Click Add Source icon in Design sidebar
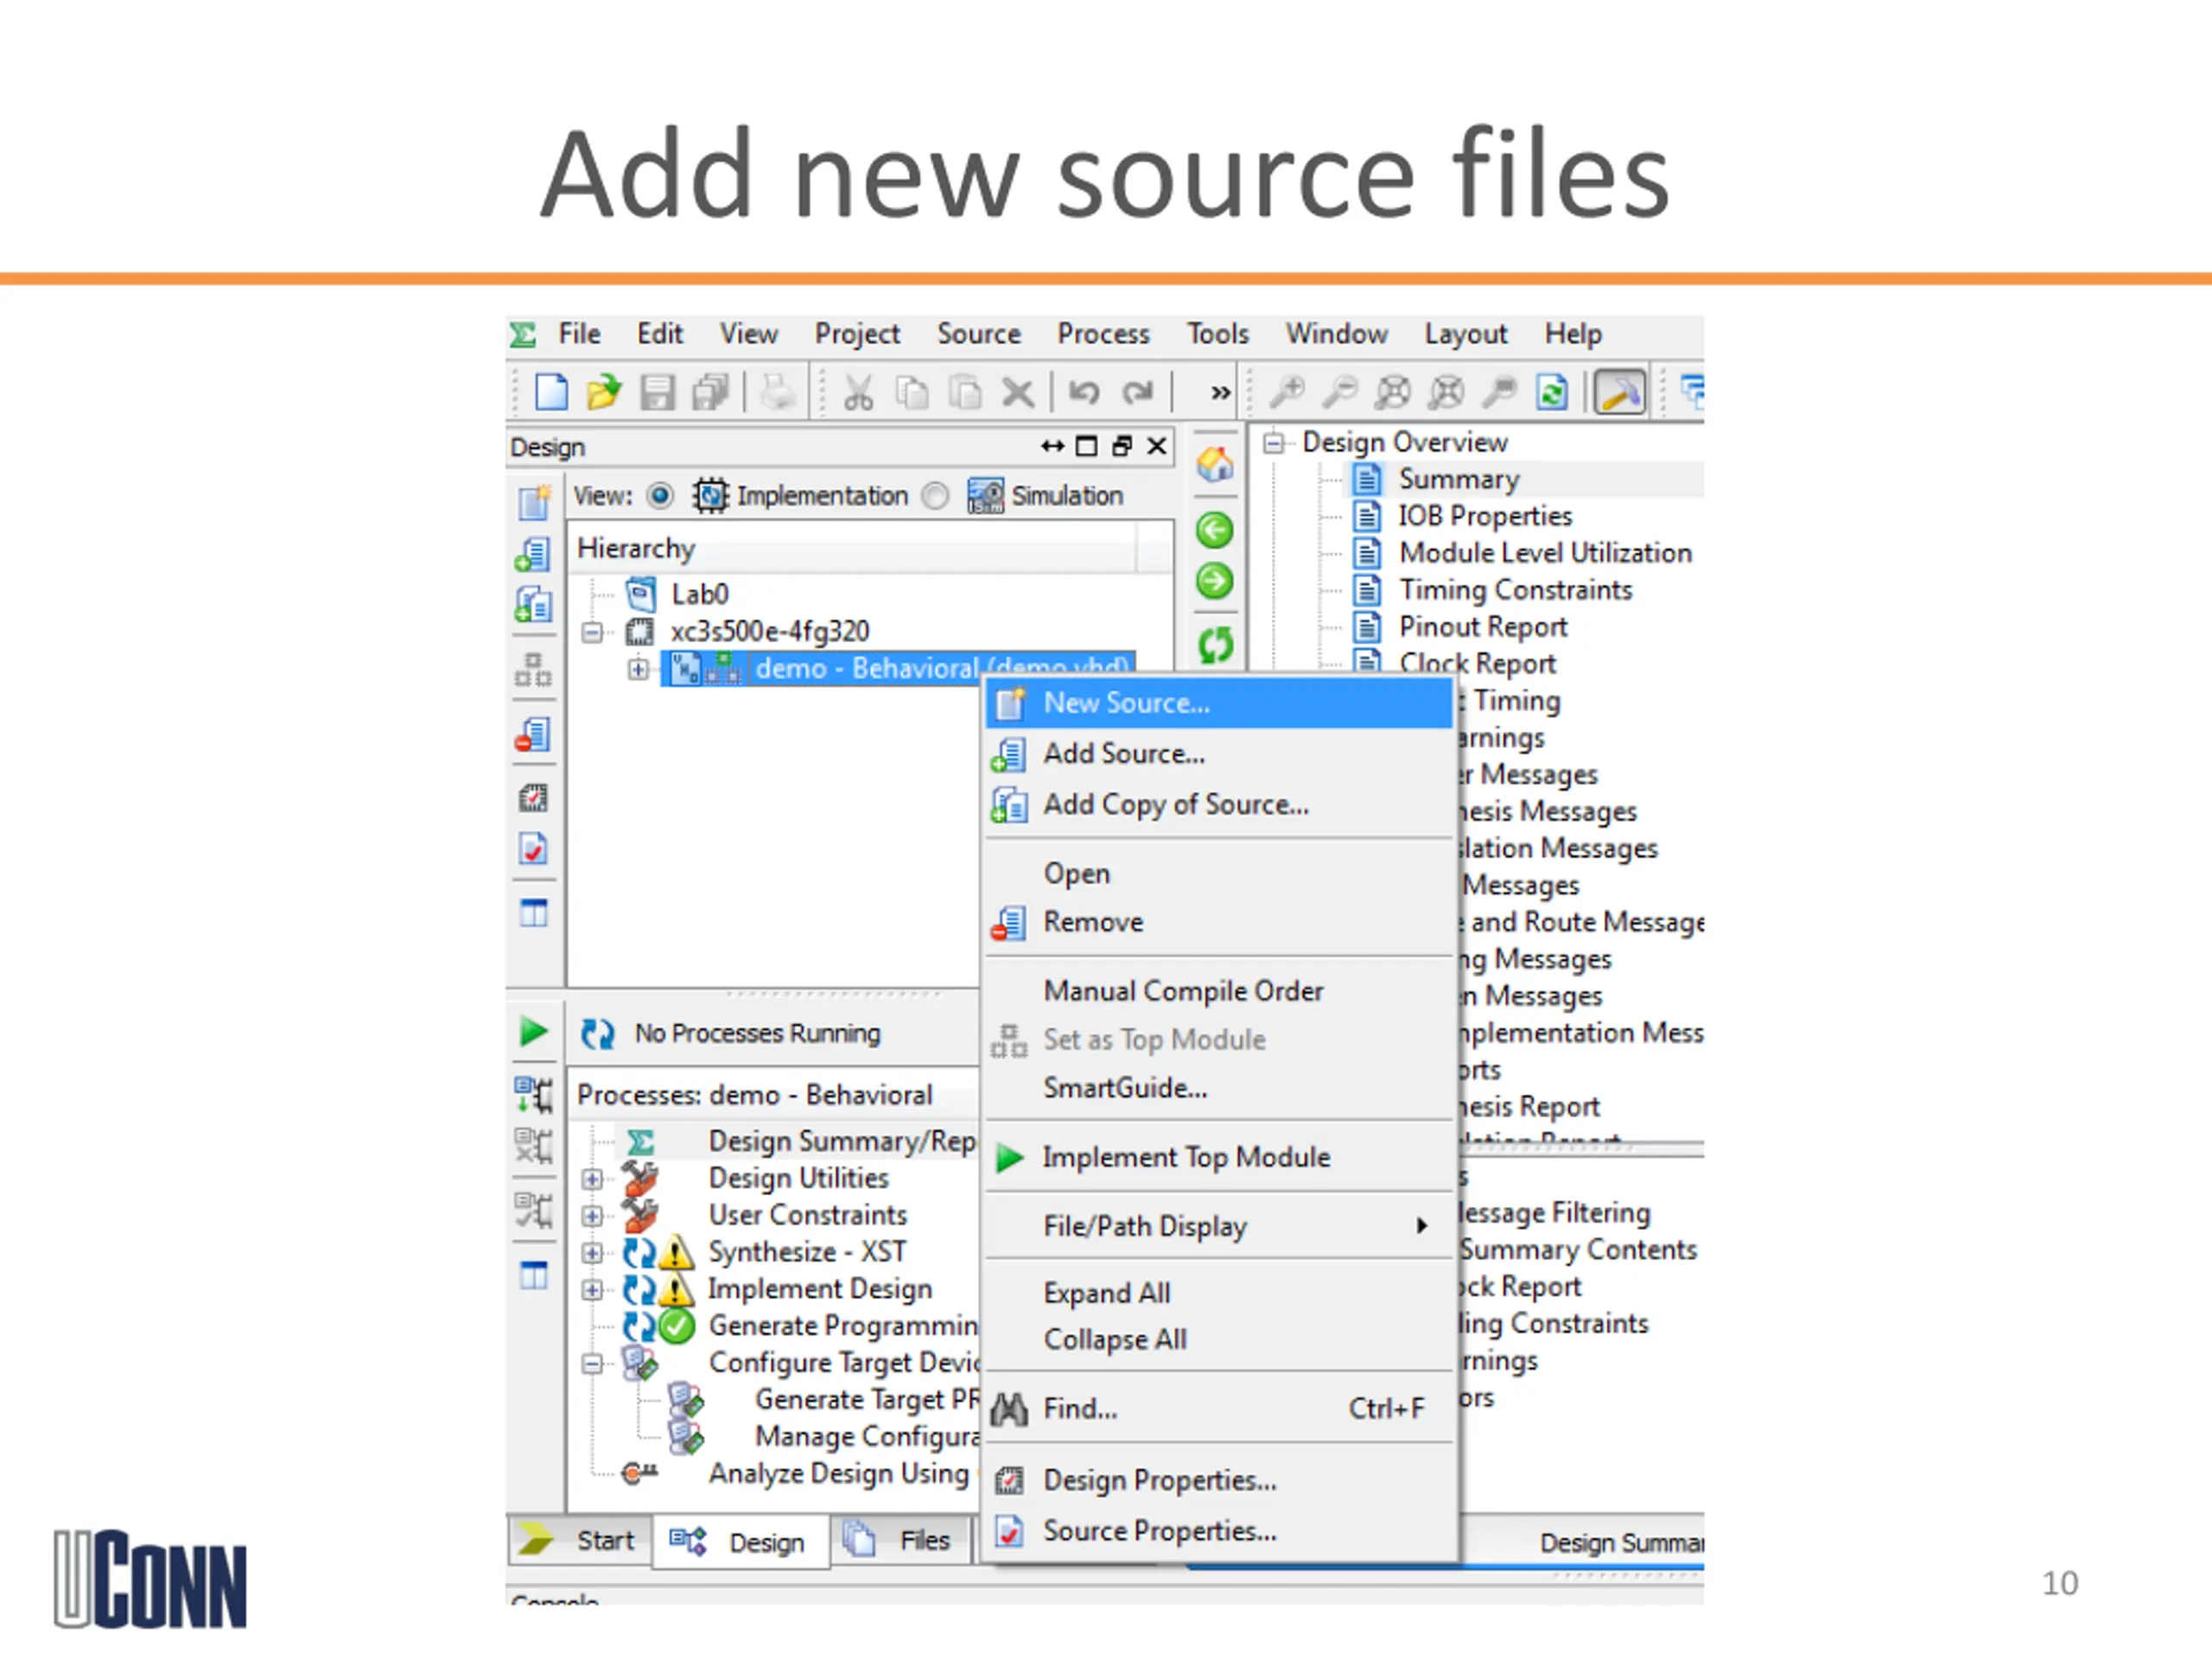Image resolution: width=2212 pixels, height=1659 pixels. pos(533,555)
